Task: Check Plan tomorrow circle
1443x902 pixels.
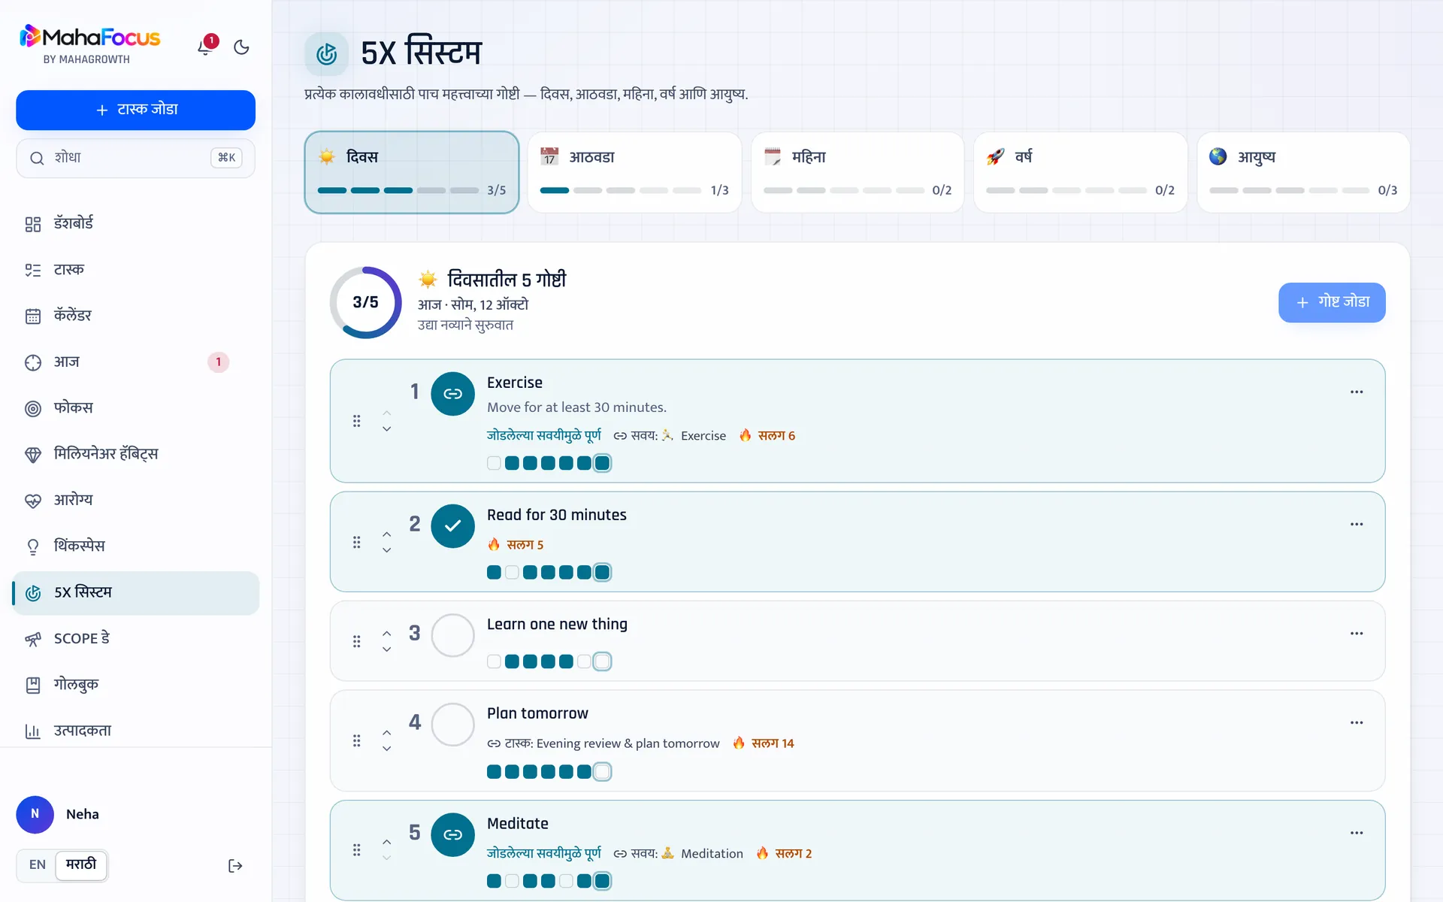Action: 452,724
